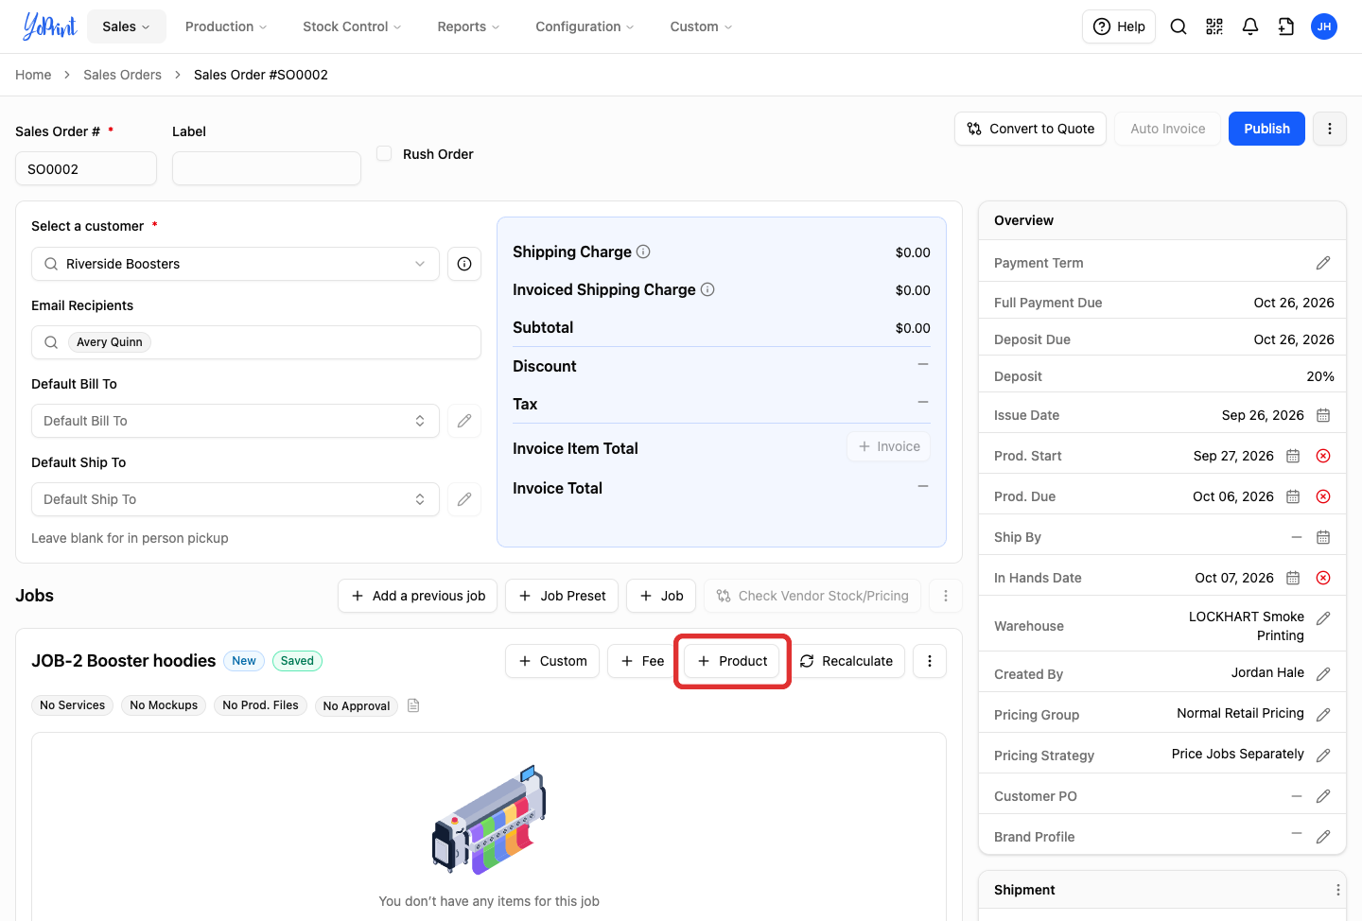
Task: Click the Recalculate button
Action: click(847, 661)
